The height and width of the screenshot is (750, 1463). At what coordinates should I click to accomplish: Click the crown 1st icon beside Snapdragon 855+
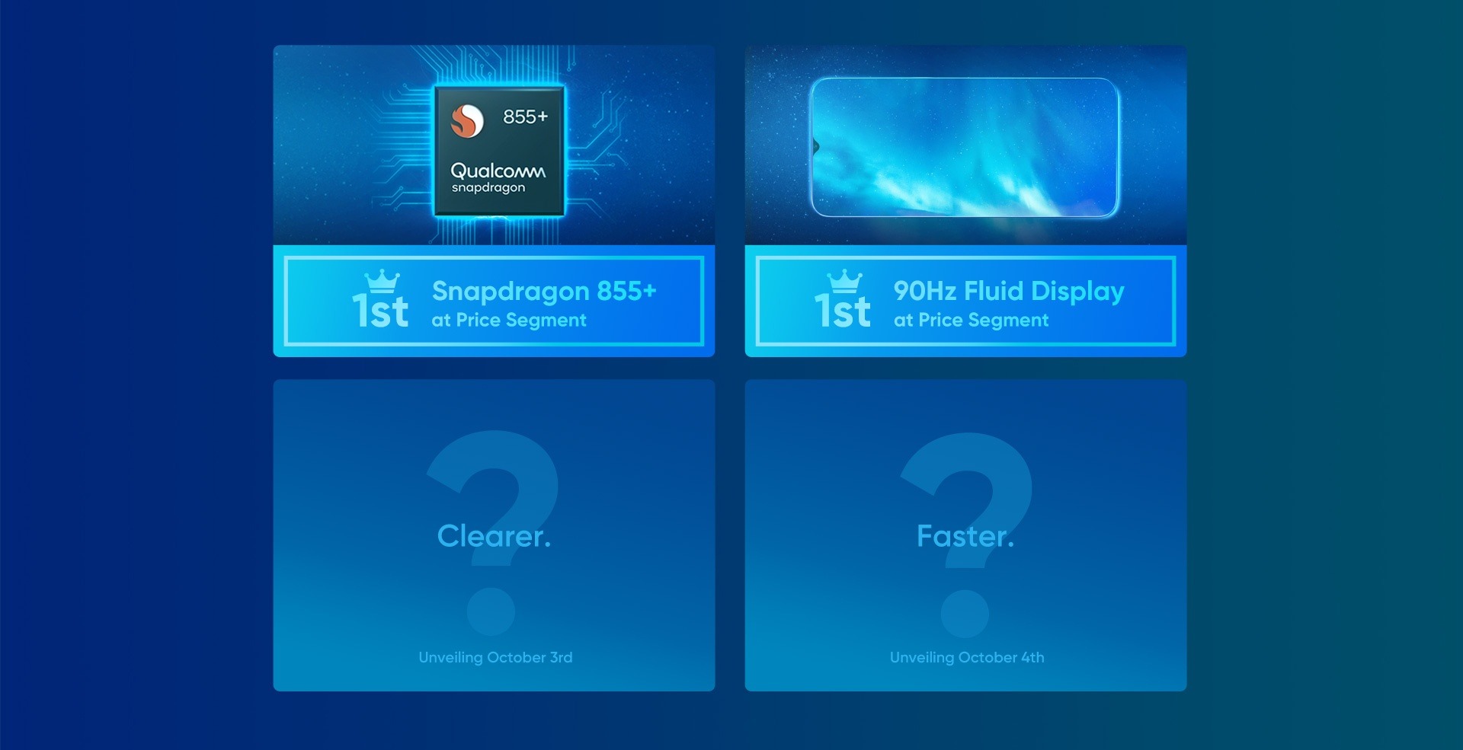[x=380, y=299]
